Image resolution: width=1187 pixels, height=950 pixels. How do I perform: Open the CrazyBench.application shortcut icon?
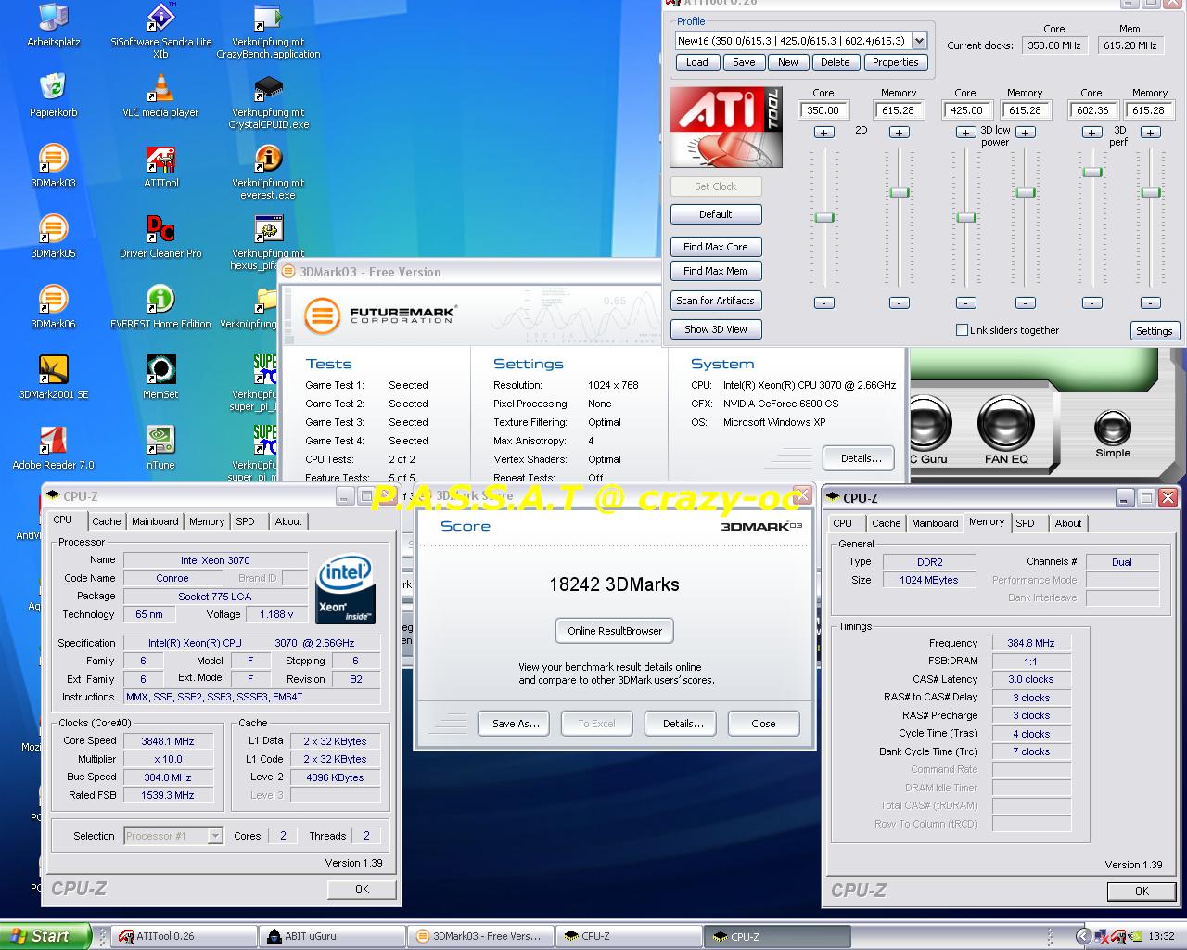click(268, 31)
